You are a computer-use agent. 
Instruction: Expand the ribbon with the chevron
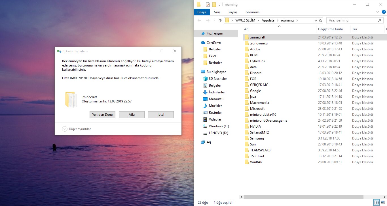[377, 12]
